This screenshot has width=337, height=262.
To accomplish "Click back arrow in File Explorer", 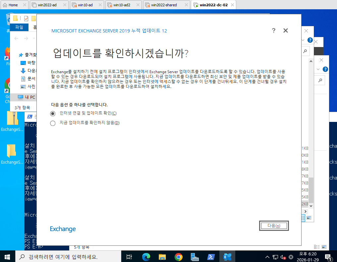I will tap(16, 38).
